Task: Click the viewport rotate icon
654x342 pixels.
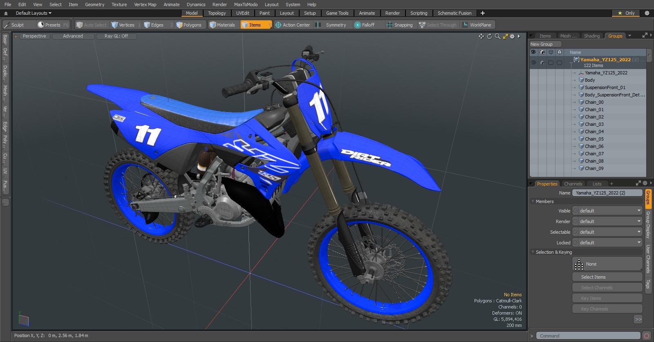Action: point(489,36)
